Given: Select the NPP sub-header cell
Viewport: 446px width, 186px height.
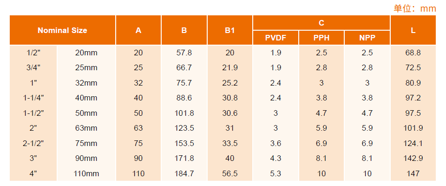Looking at the screenshot, I should [x=367, y=38].
